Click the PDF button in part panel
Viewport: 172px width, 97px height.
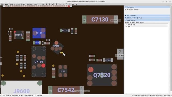(133, 22)
